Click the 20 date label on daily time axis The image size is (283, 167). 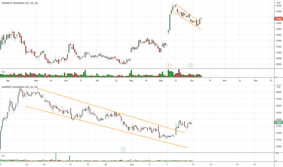[x=116, y=80]
